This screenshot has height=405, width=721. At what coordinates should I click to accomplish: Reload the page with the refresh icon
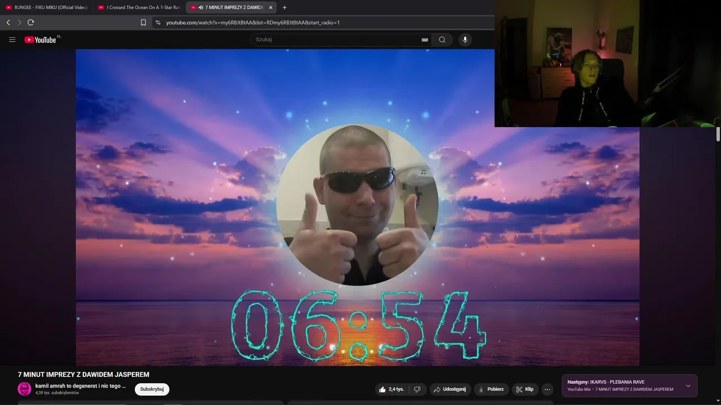click(31, 22)
